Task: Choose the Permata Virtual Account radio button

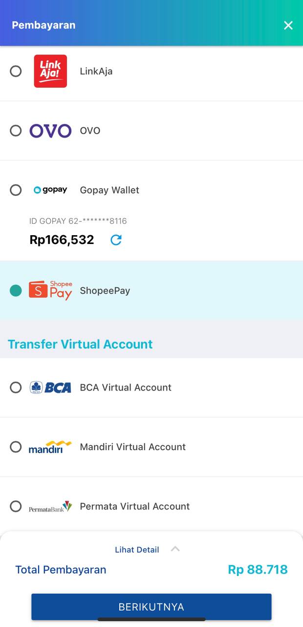Action: click(16, 506)
